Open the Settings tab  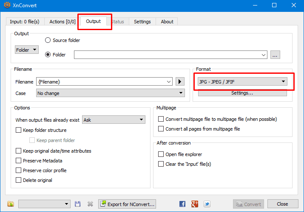tap(142, 22)
